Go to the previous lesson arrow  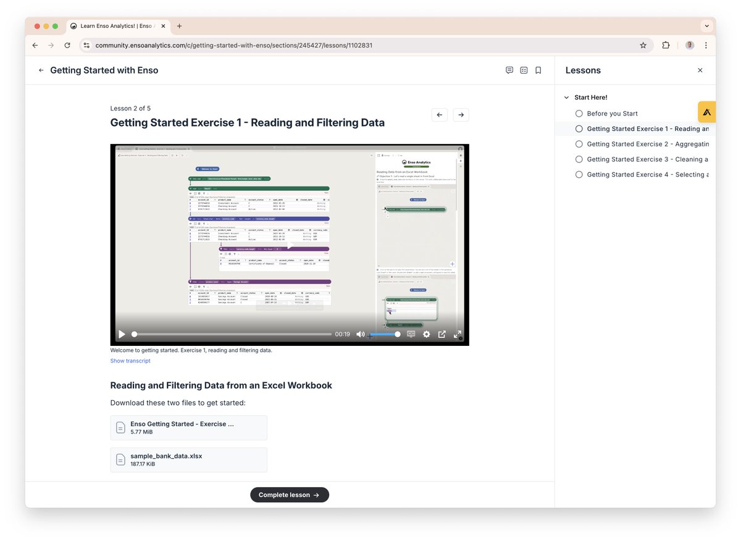click(440, 115)
